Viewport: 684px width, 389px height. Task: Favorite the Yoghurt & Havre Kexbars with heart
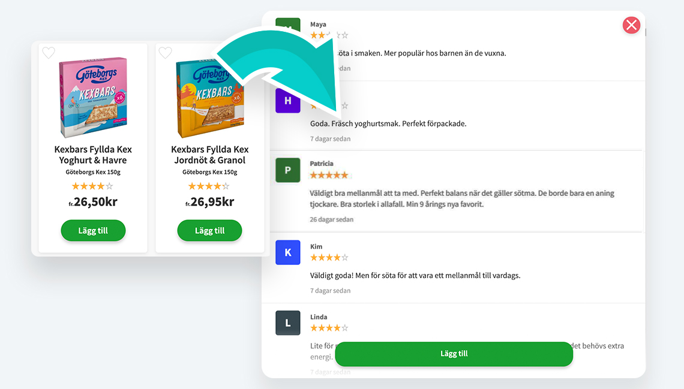click(49, 53)
